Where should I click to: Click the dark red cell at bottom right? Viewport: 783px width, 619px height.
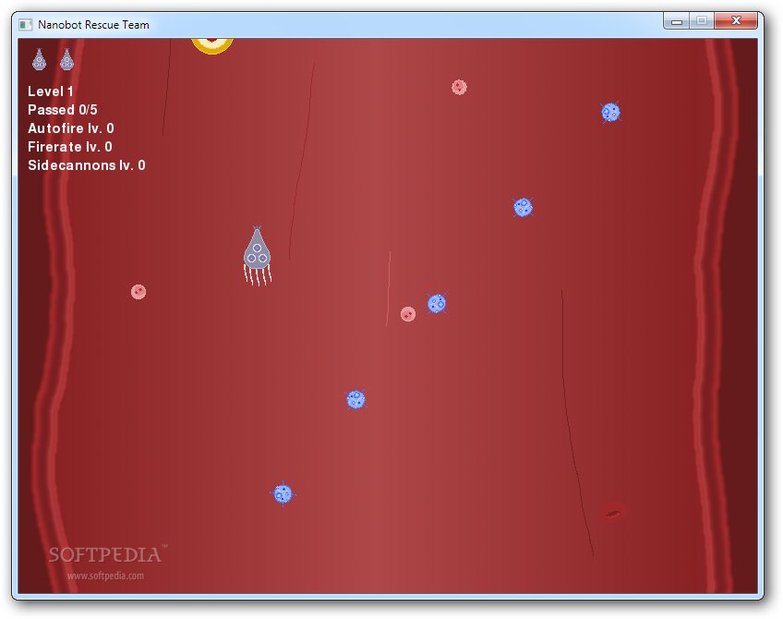pyautogui.click(x=613, y=513)
